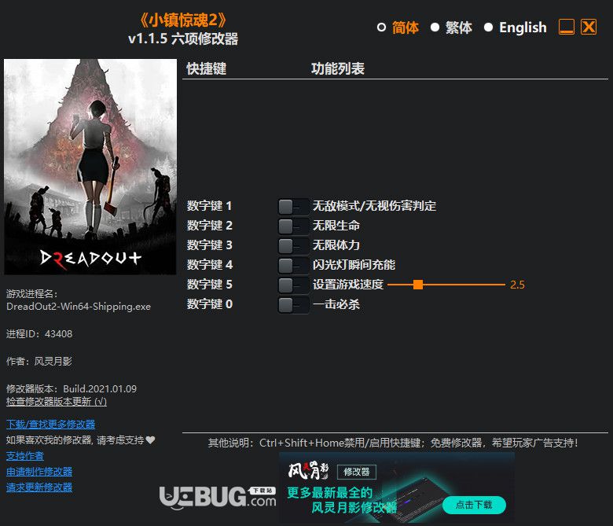The width and height of the screenshot is (613, 526).
Task: Click the game speed slider handle
Action: pyautogui.click(x=418, y=285)
